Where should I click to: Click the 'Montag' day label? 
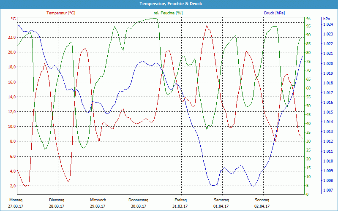point(16,200)
